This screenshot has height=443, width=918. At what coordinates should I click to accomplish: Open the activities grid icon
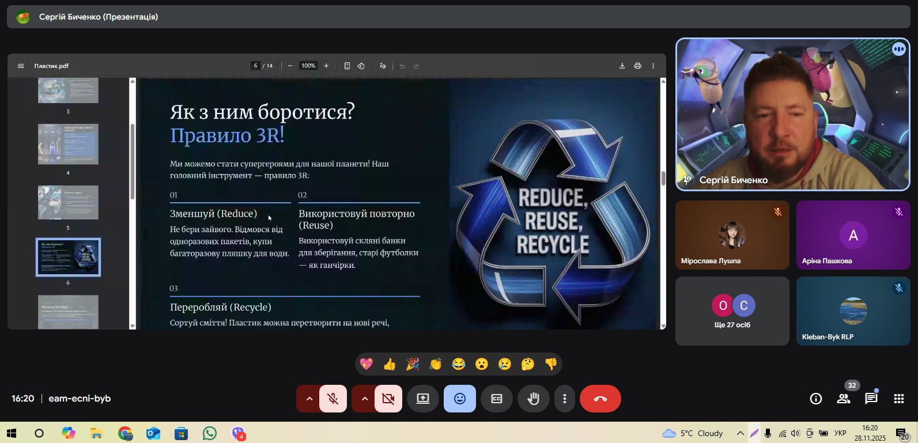tap(898, 399)
